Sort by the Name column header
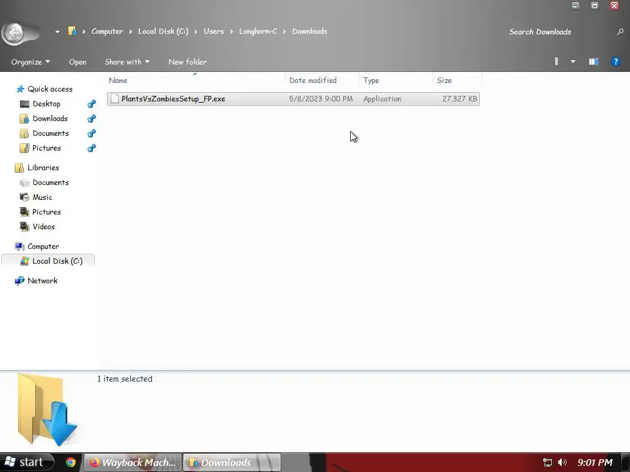This screenshot has height=472, width=630. (x=196, y=81)
